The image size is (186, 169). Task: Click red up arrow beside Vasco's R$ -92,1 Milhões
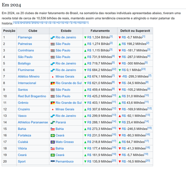pos(120,116)
